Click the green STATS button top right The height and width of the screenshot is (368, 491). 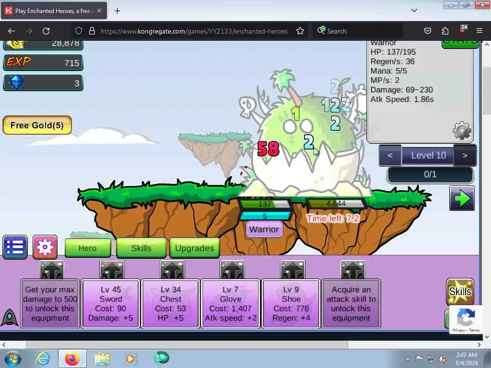[x=460, y=44]
